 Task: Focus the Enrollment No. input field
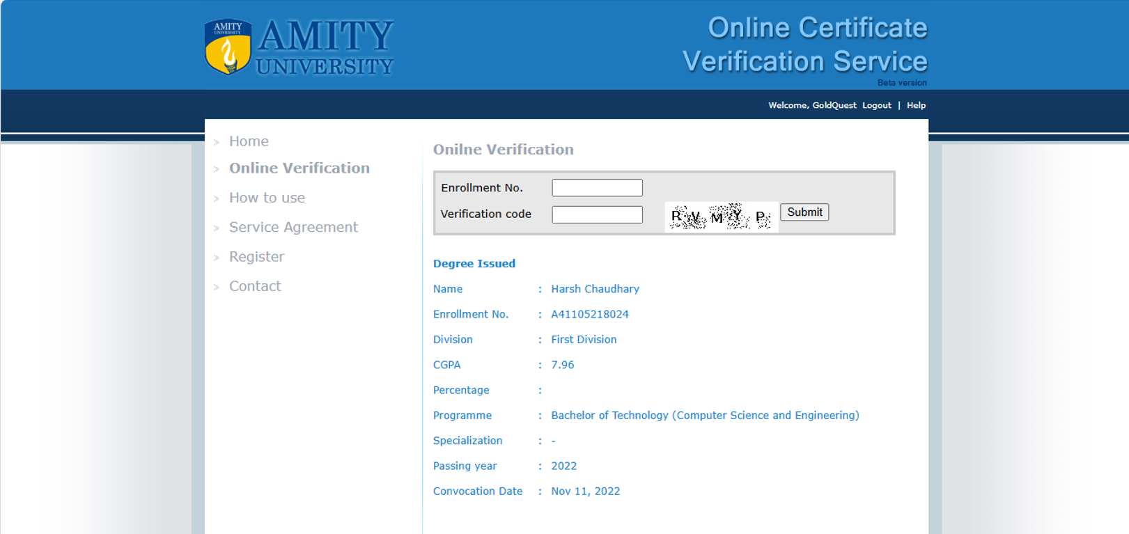pyautogui.click(x=597, y=188)
